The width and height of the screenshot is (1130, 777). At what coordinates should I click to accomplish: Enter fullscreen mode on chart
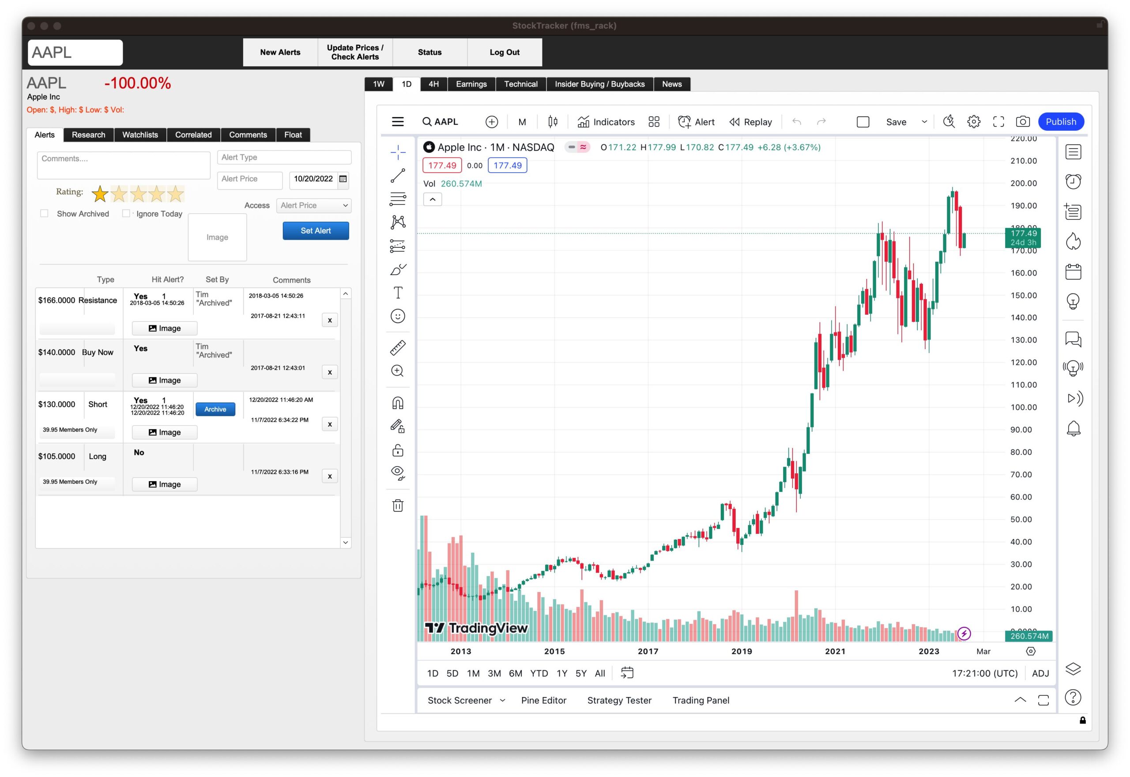[x=998, y=122]
